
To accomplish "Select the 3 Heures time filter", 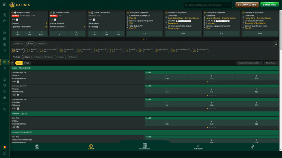I will tap(27, 57).
